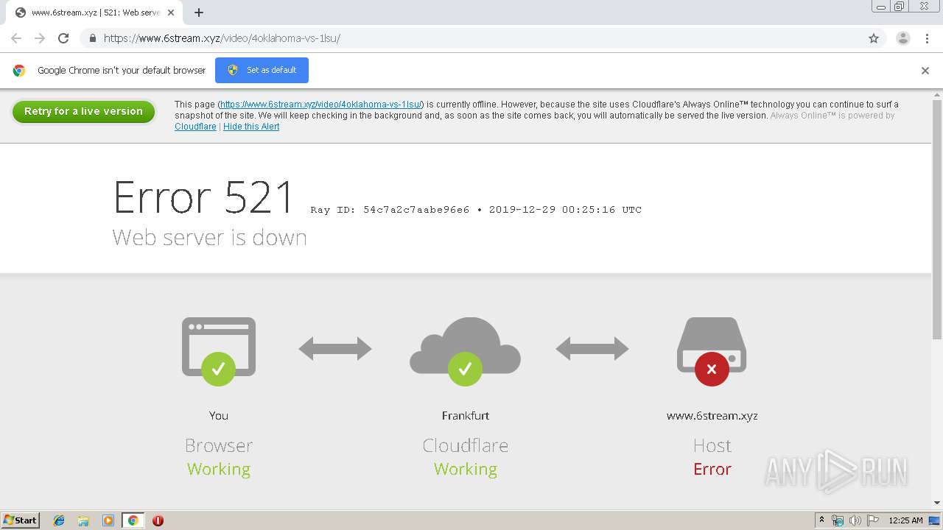This screenshot has height=530, width=943.
Task: Dismiss the default browser infobar
Action: click(x=925, y=71)
